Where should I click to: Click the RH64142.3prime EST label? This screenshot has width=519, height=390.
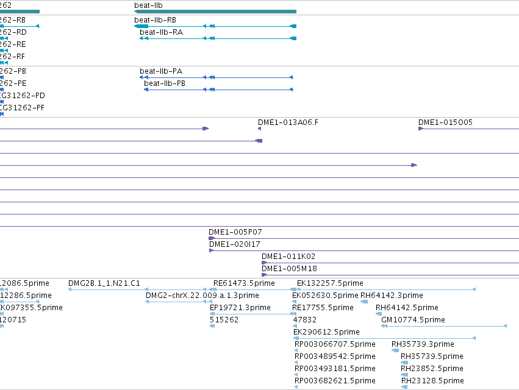coord(392,296)
